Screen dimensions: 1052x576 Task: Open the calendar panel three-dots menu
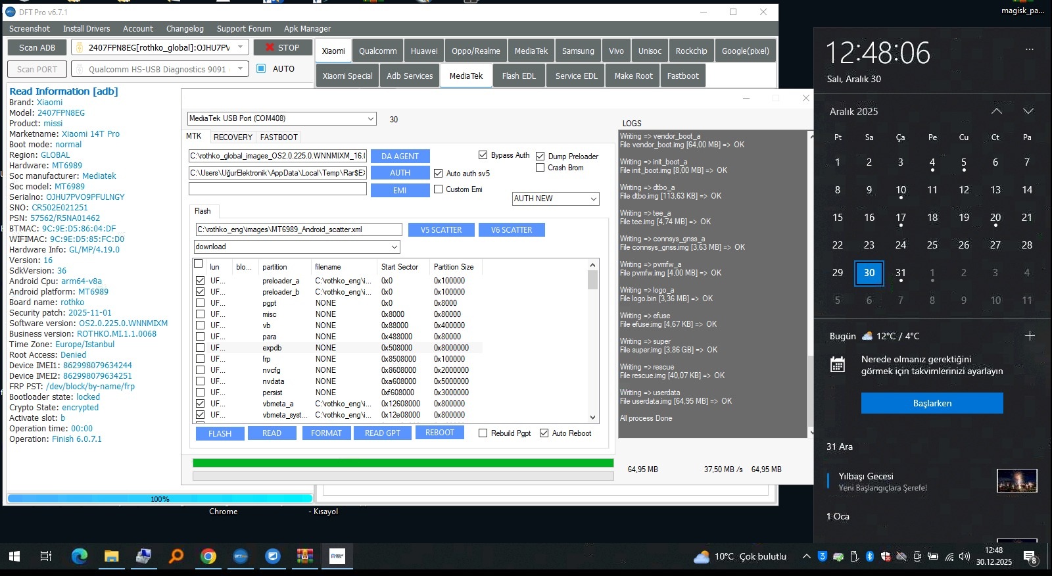click(1030, 49)
